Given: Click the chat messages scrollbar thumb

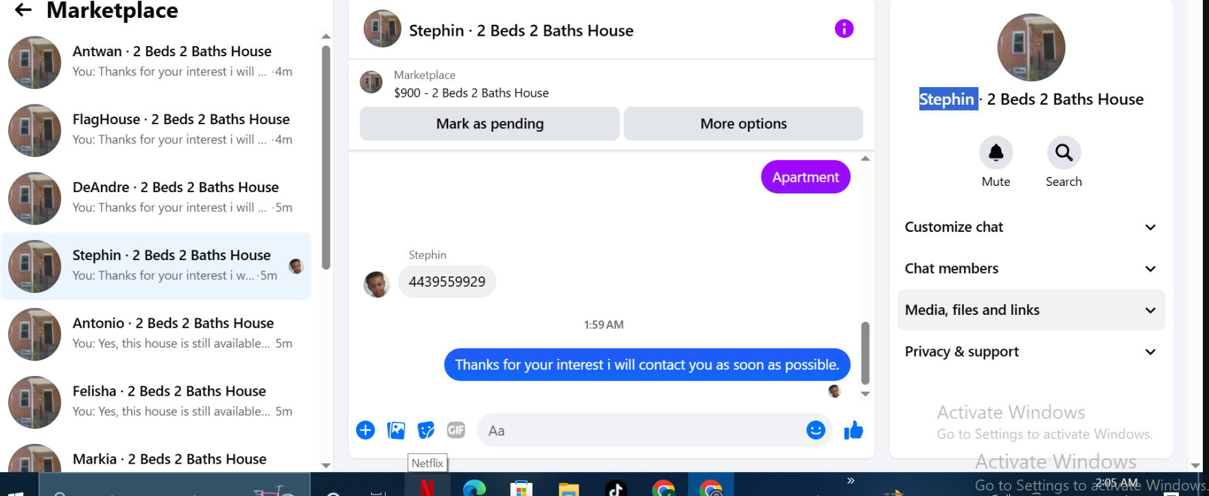Looking at the screenshot, I should point(865,353).
